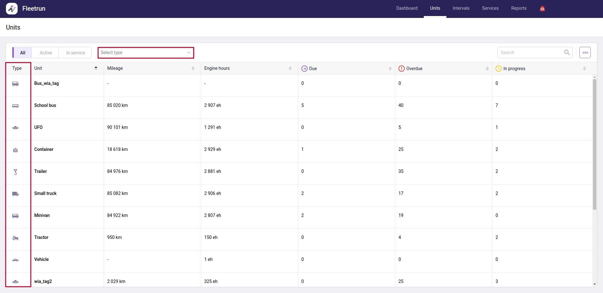Export data using the .csv button
The width and height of the screenshot is (603, 293).
point(585,52)
